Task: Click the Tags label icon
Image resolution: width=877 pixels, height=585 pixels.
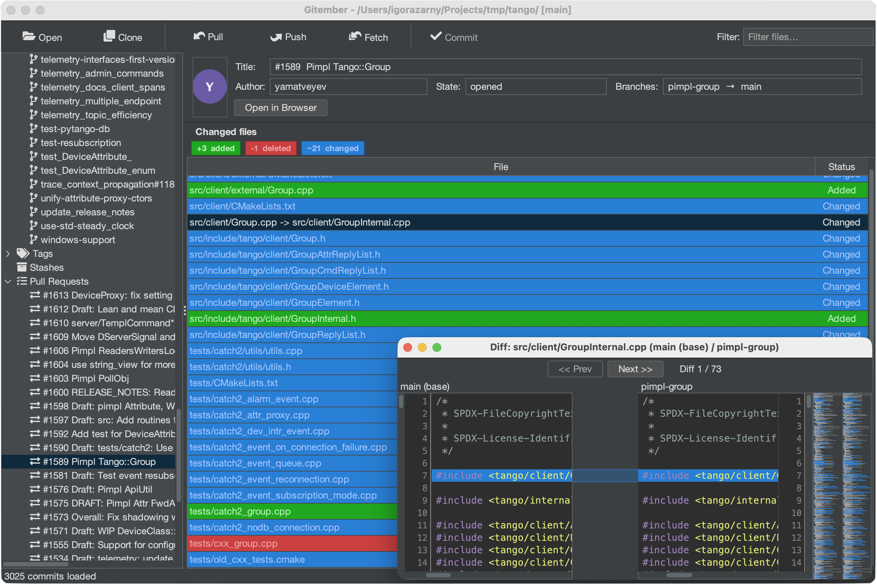Action: click(x=23, y=253)
